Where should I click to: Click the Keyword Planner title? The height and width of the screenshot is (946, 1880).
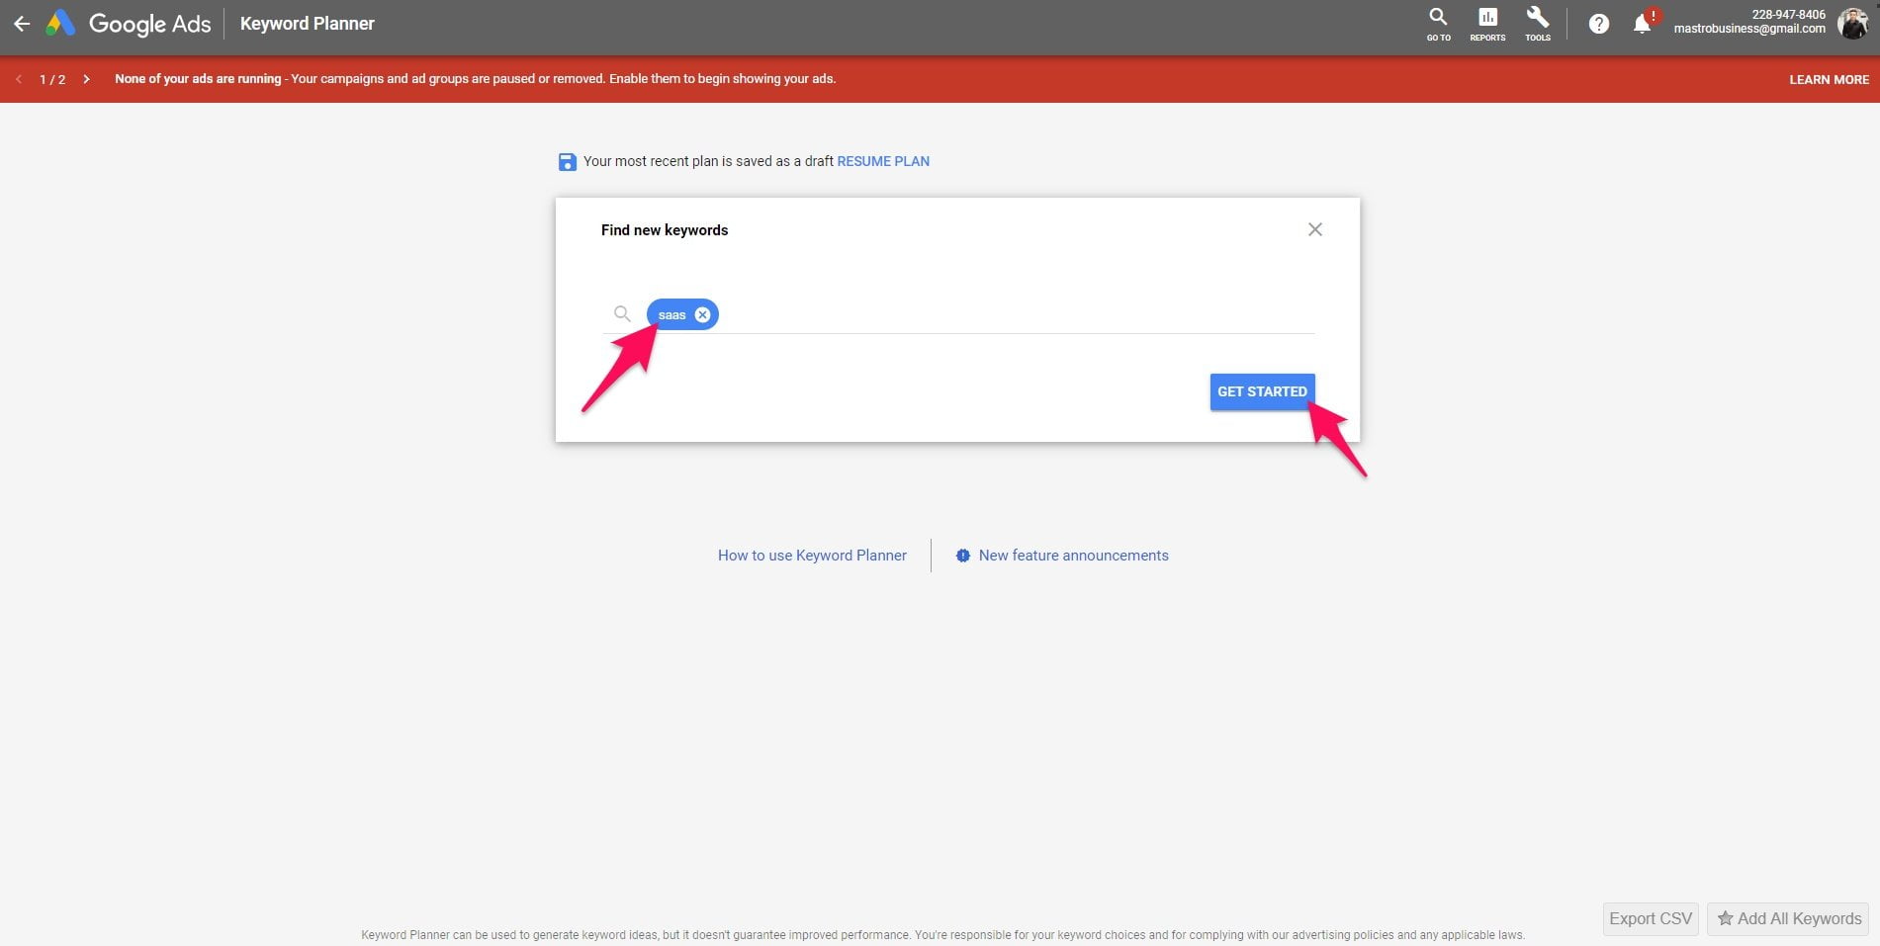point(307,24)
